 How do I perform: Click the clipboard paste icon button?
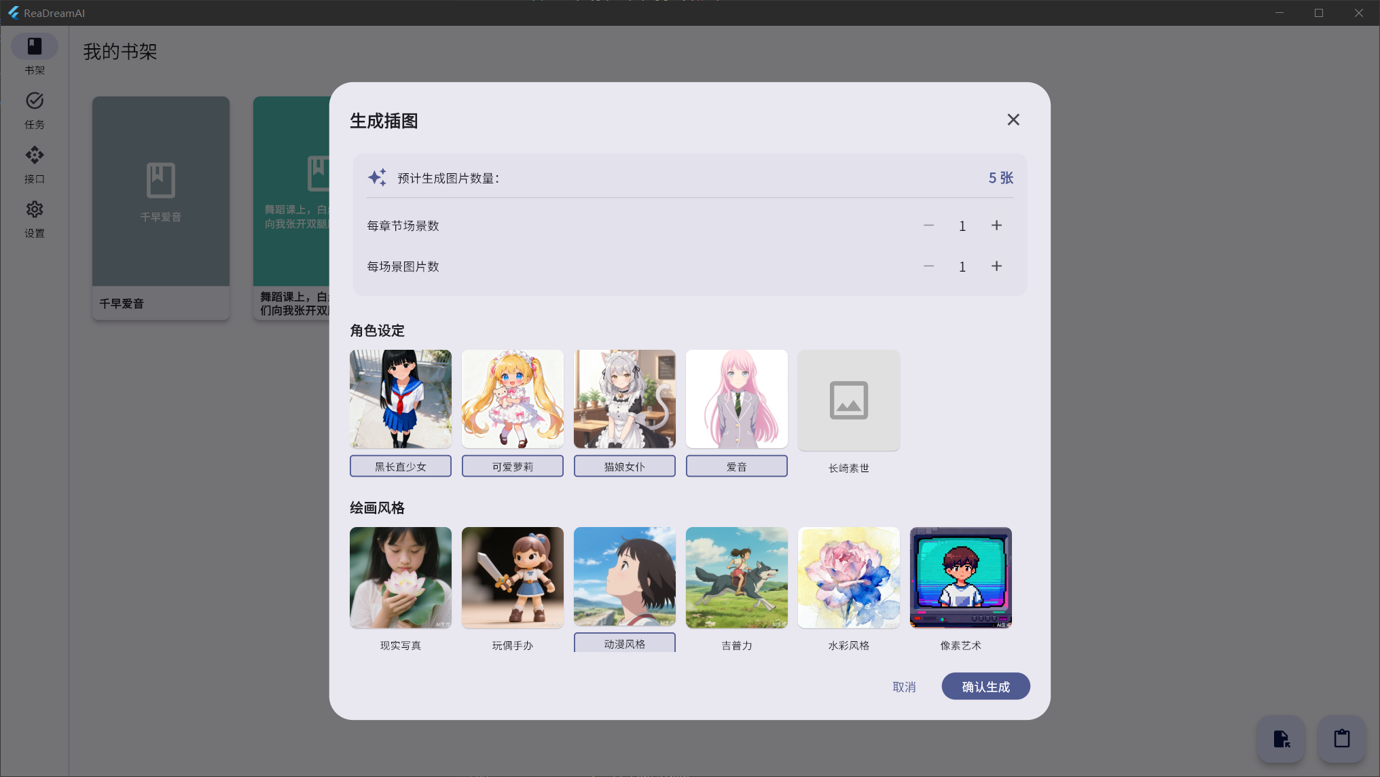[1341, 739]
